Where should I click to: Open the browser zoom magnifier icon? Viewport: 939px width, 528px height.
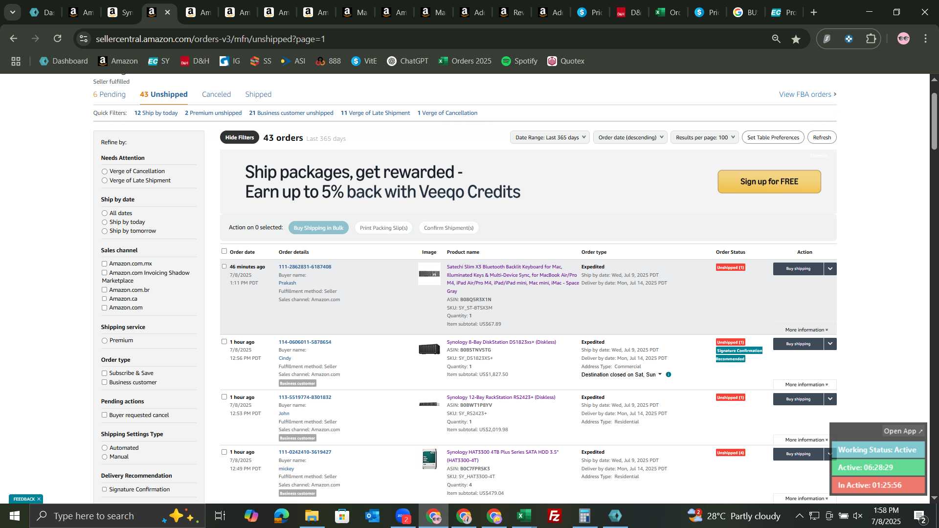[776, 39]
